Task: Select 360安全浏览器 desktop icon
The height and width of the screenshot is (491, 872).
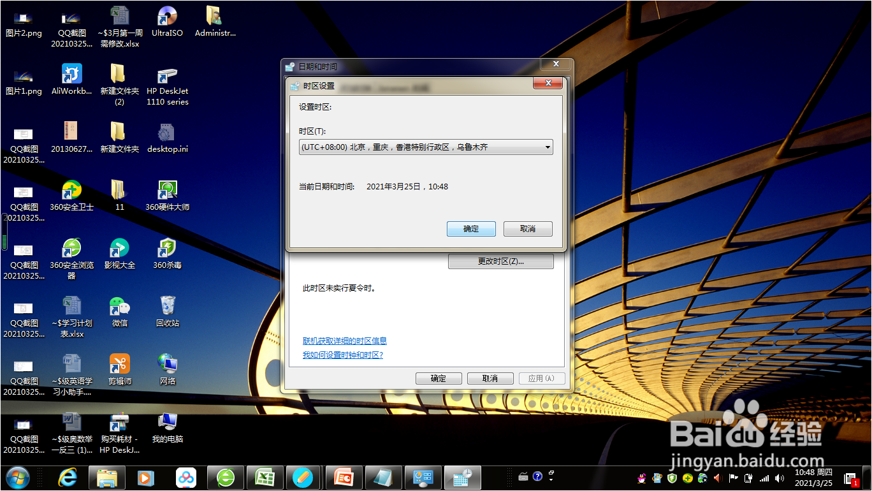Action: (x=72, y=259)
